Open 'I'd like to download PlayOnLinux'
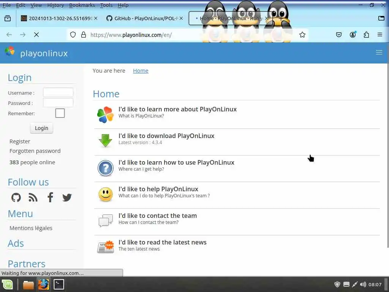 click(166, 136)
